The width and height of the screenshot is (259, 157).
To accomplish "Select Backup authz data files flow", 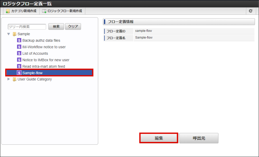I will click(x=41, y=40).
